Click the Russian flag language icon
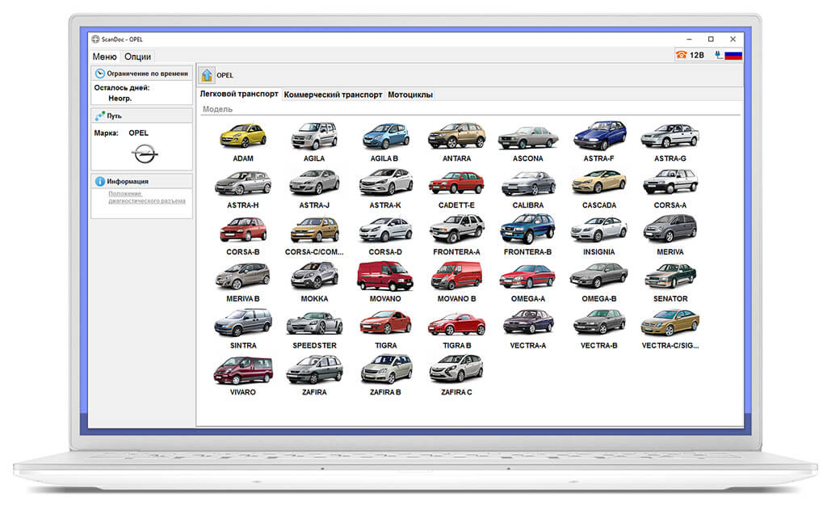The width and height of the screenshot is (827, 506). (x=733, y=55)
